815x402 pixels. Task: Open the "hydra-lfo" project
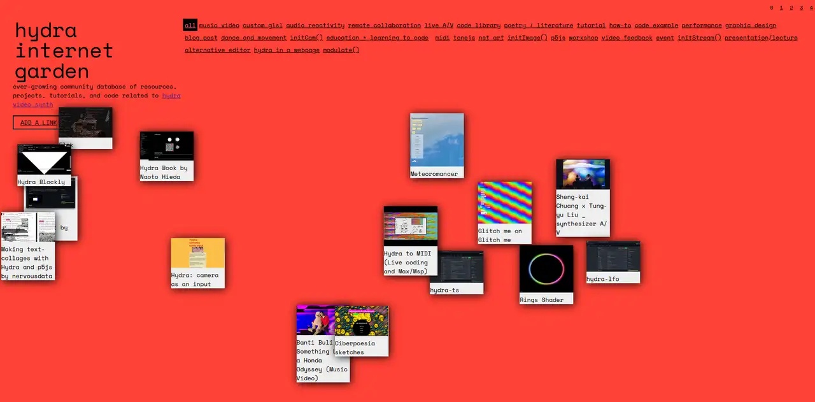pos(613,260)
